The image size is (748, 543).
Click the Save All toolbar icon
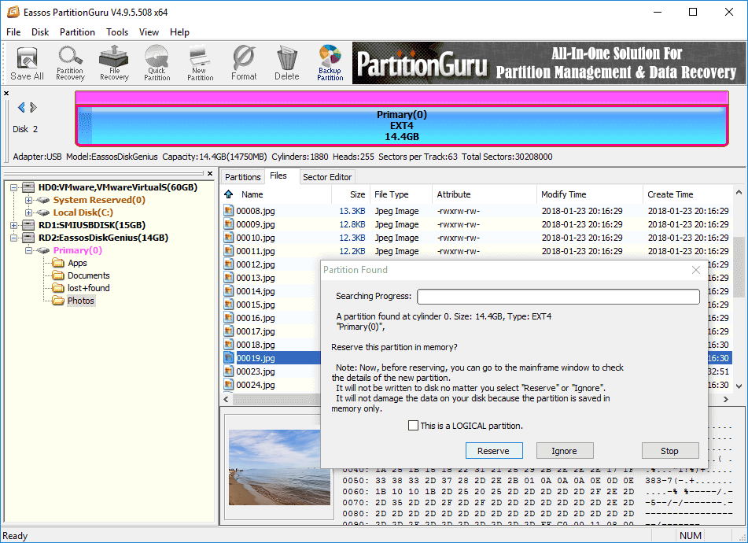[x=26, y=62]
